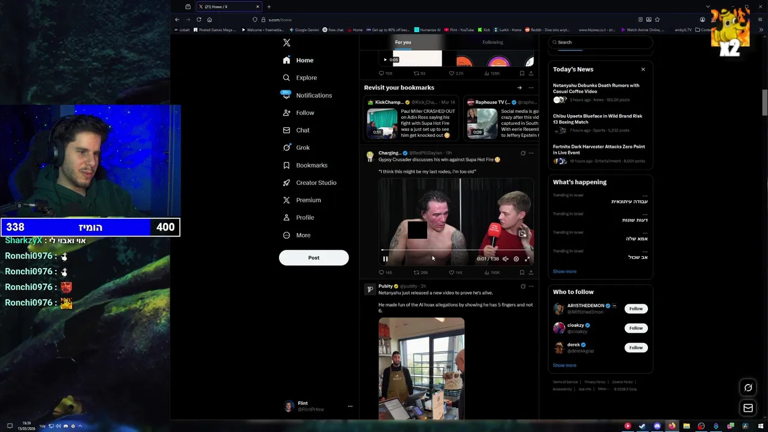Screen dimensions: 768x432
Task: Open account menu next to Flint profile
Action: 350,406
